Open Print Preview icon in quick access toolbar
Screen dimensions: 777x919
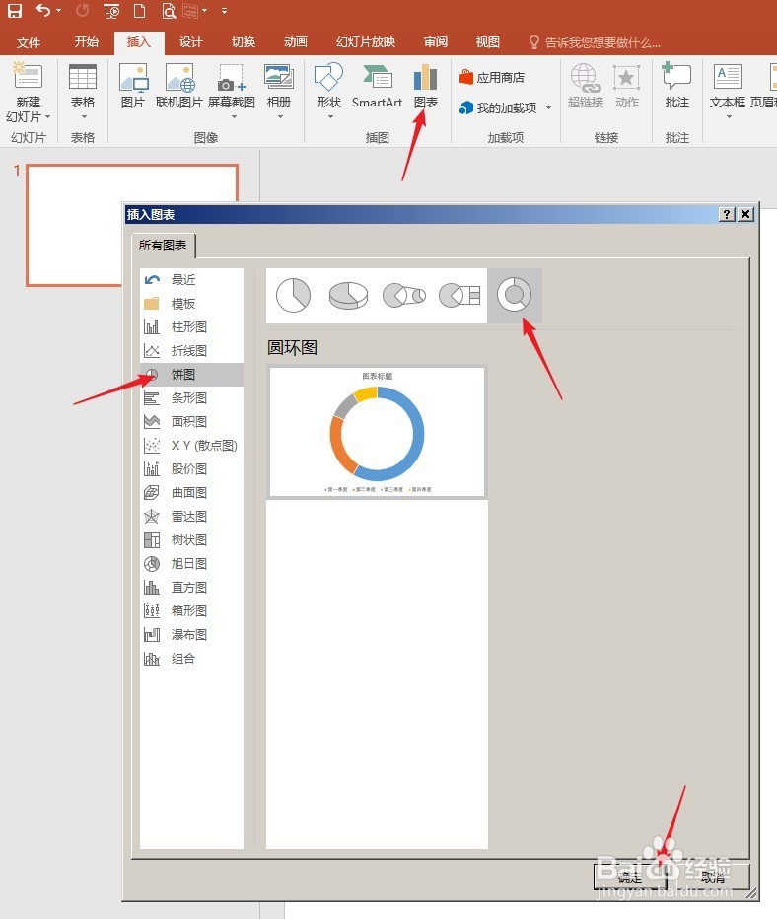click(x=169, y=11)
